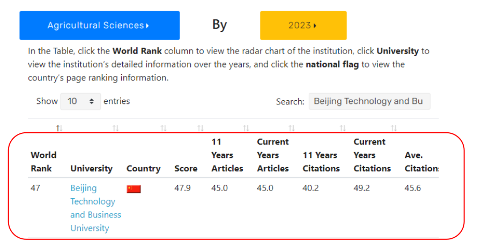Expand the Show entries count selector

pyautogui.click(x=80, y=101)
